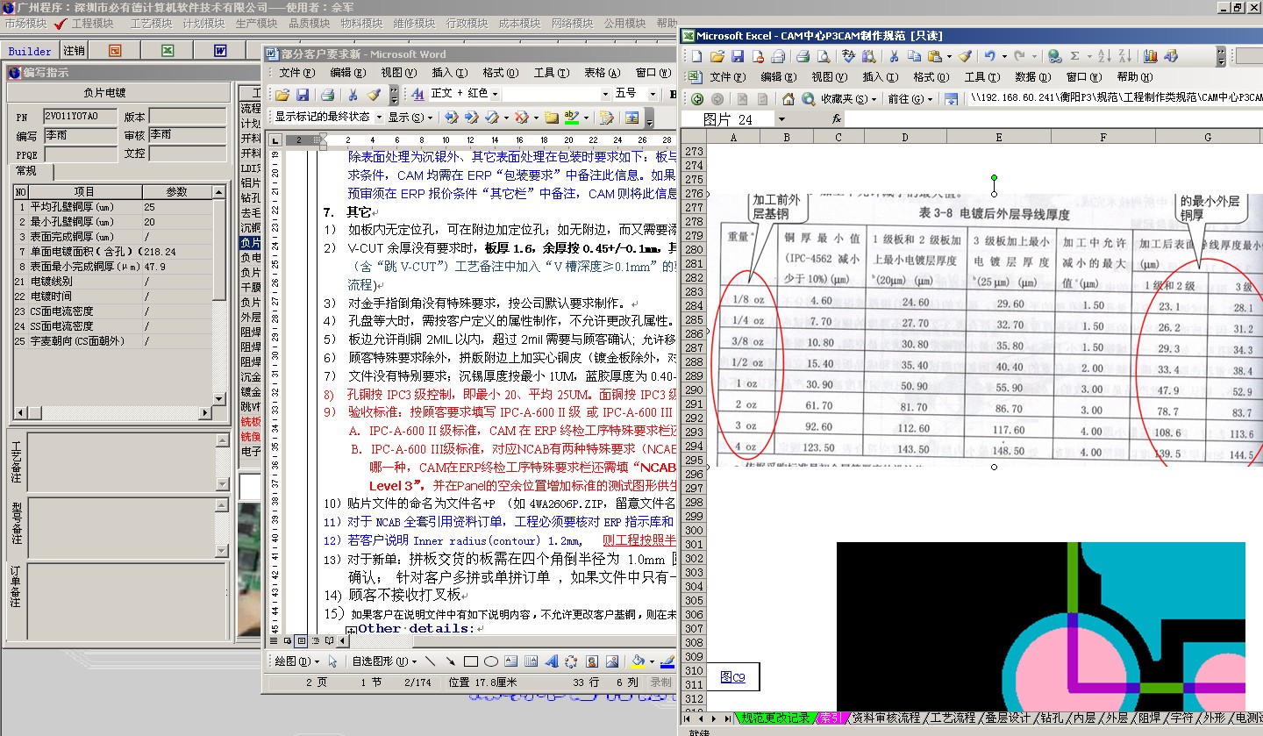Viewport: 1263px width, 736px height.
Task: Click yellow Fill Color bucket in Word
Action: click(x=638, y=661)
